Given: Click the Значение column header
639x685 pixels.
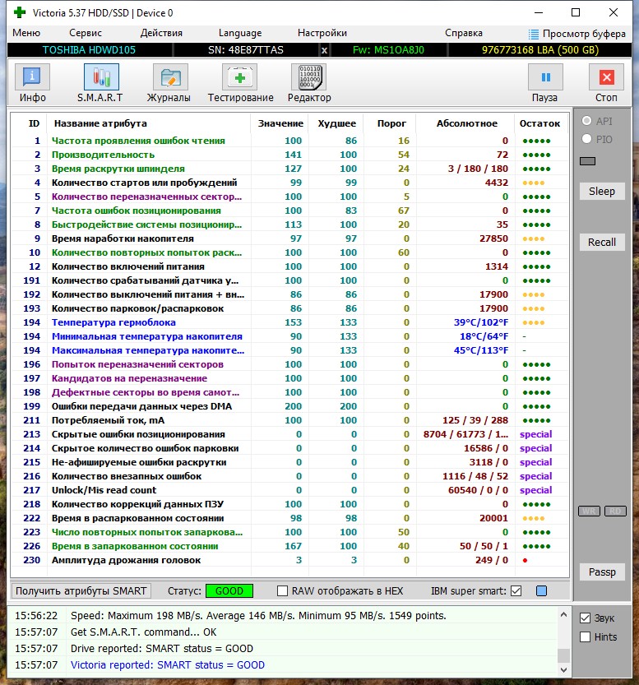Looking at the screenshot, I should coord(280,123).
